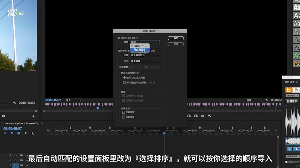Click source monitor export frame camera
This screenshot has height=168, width=300.
click(x=4, y=116)
